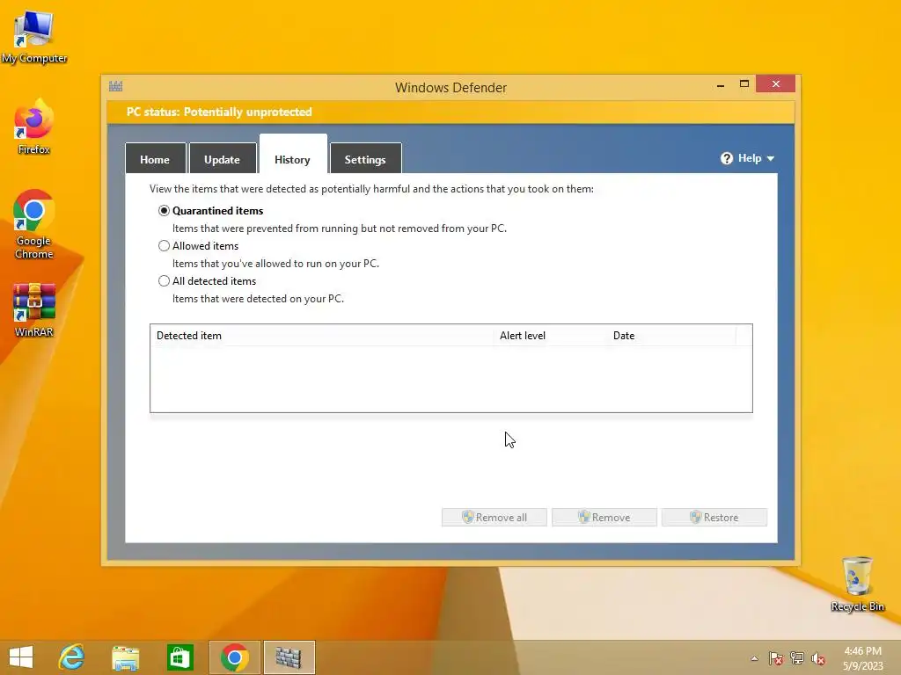Click the Remove all button

point(494,517)
